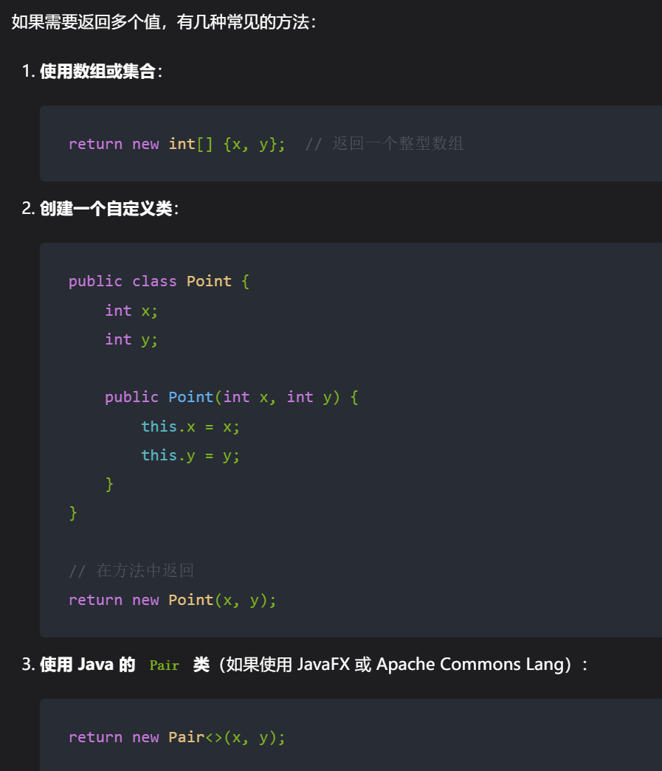Click the this.y = y; statement

click(x=190, y=455)
